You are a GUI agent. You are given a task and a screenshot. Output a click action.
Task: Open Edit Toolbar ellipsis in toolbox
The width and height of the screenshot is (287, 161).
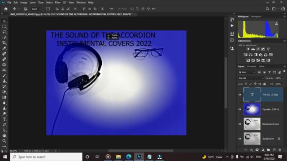pyautogui.click(x=4, y=146)
